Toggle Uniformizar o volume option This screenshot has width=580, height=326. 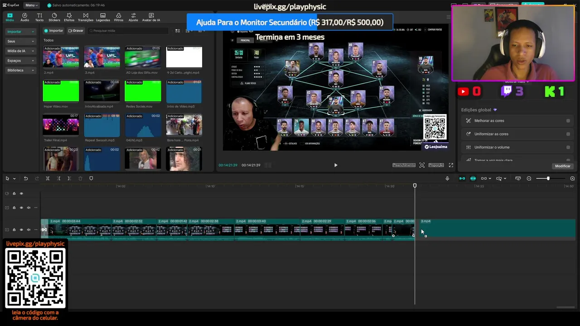[568, 147]
